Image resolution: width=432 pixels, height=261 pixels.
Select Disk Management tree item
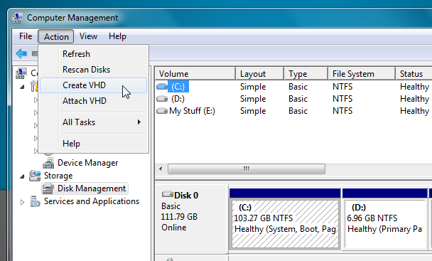(92, 188)
